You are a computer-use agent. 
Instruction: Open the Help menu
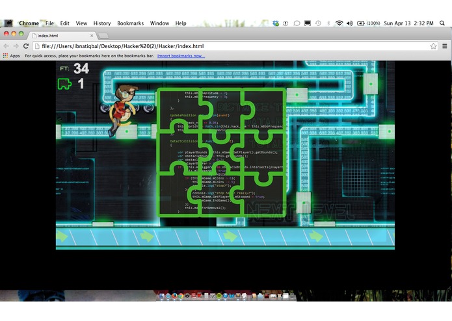[x=181, y=23]
